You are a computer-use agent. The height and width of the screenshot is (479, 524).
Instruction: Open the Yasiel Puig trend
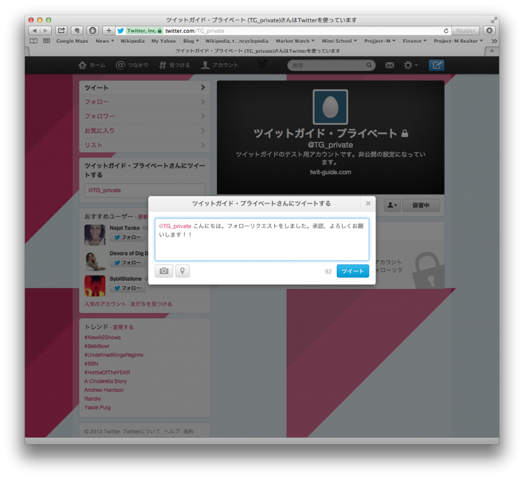coord(98,407)
